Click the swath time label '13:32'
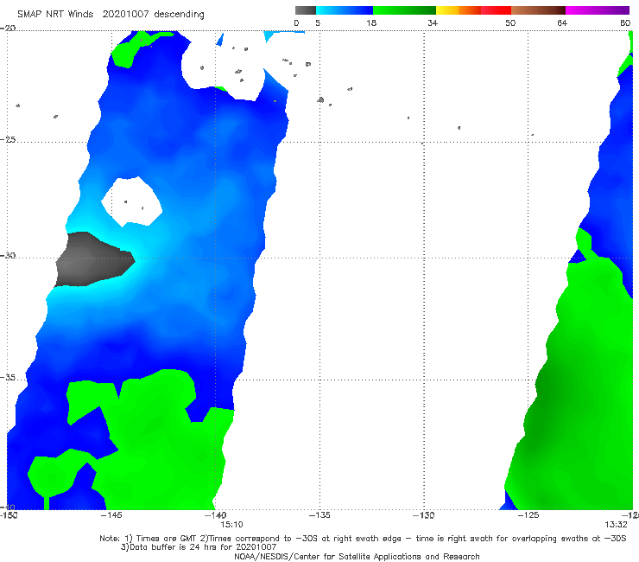 click(x=616, y=525)
